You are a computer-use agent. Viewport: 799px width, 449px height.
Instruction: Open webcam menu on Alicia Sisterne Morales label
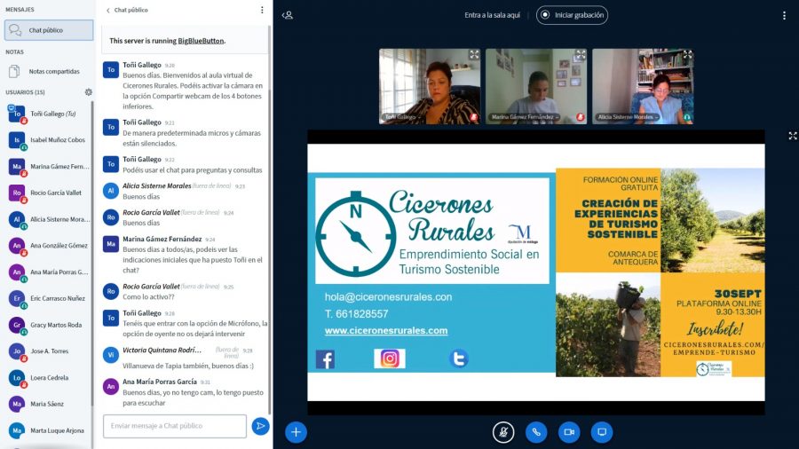click(x=628, y=117)
